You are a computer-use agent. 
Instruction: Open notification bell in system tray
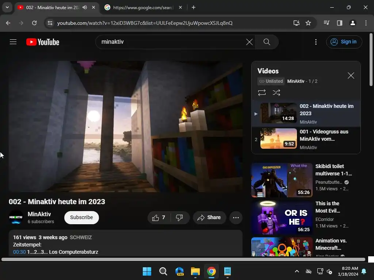click(364, 271)
